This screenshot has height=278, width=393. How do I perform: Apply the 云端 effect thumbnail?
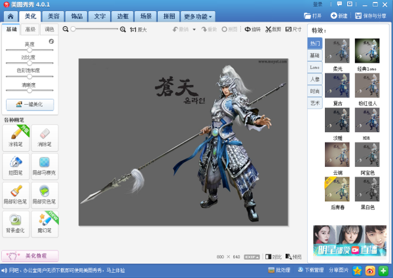pyautogui.click(x=337, y=154)
